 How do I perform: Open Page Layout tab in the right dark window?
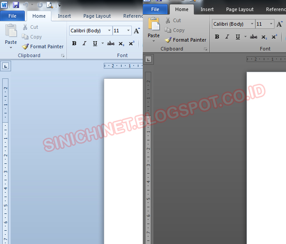click(x=240, y=9)
